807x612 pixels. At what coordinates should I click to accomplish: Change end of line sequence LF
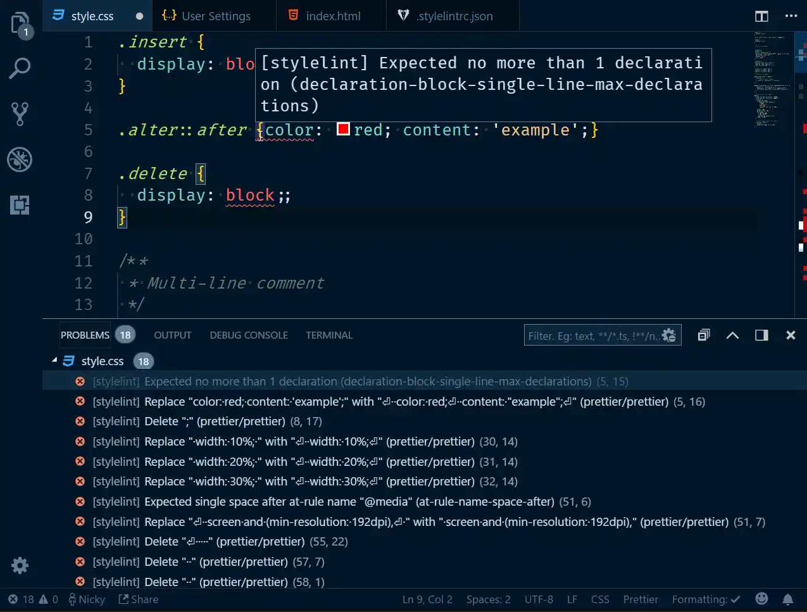tap(572, 599)
